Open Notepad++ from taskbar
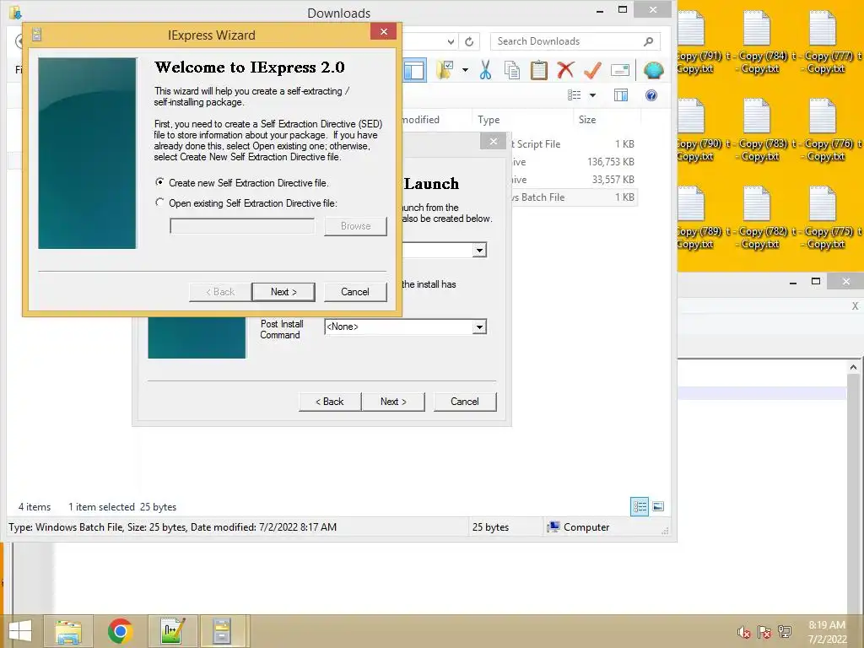The width and height of the screenshot is (864, 648). [x=172, y=631]
